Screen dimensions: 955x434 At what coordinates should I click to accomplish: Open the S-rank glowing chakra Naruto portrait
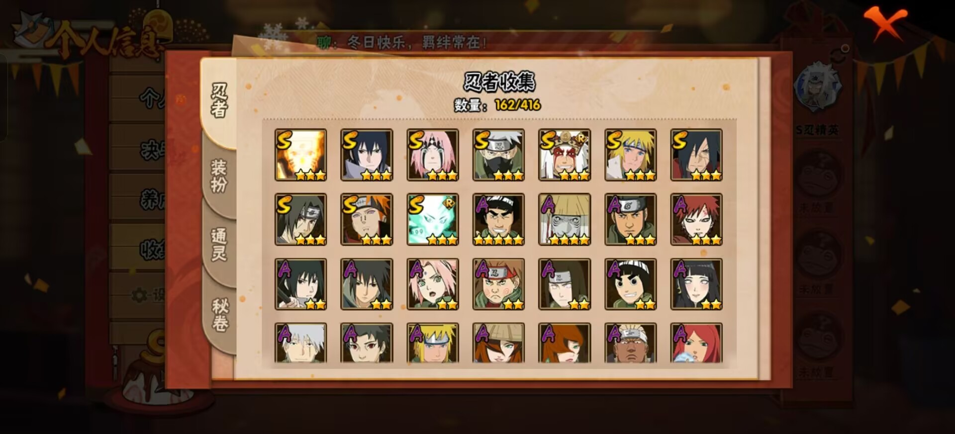pos(301,155)
